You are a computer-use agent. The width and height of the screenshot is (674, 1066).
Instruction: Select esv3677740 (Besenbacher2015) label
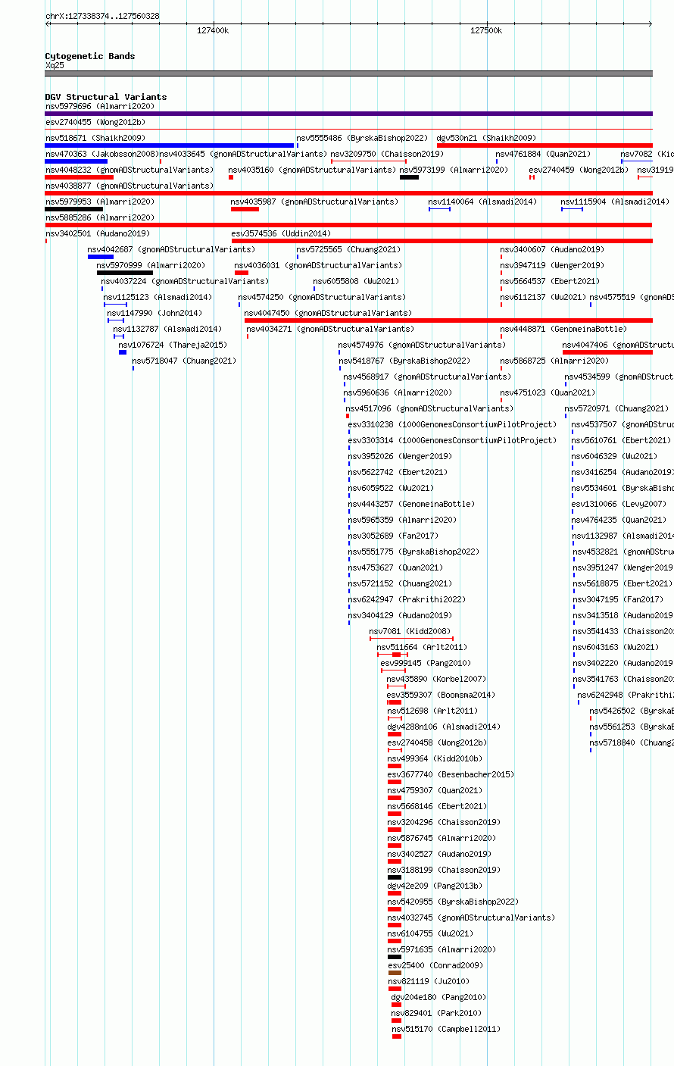tap(451, 774)
